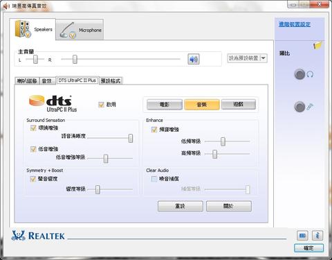Adjust the Symmetry + Boost level slider
This screenshot has width=332, height=260.
point(98,189)
